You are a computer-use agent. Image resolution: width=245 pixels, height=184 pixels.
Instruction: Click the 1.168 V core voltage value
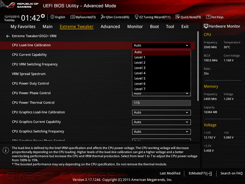pyautogui.click(x=229, y=60)
